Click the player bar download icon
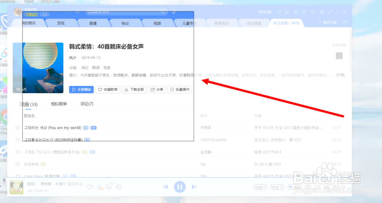Image resolution: width=382 pixels, height=203 pixels. 99,187
